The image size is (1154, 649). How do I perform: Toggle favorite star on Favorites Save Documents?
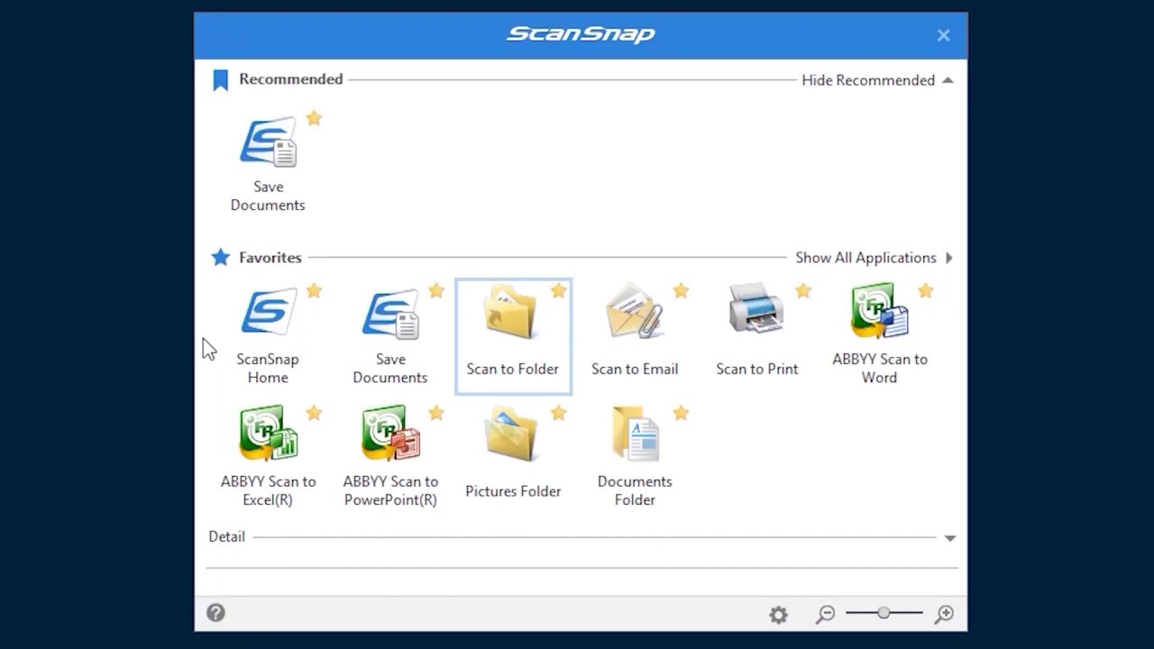click(x=436, y=290)
